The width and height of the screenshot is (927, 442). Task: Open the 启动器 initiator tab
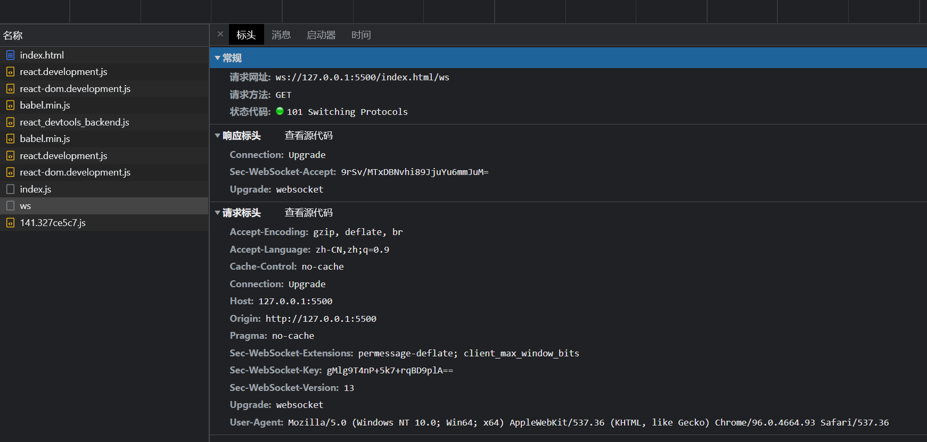(321, 35)
